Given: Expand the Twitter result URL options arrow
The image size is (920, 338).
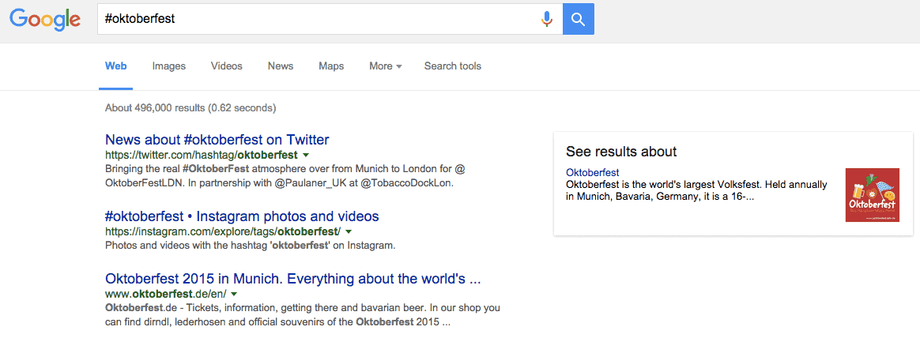Looking at the screenshot, I should 306,156.
